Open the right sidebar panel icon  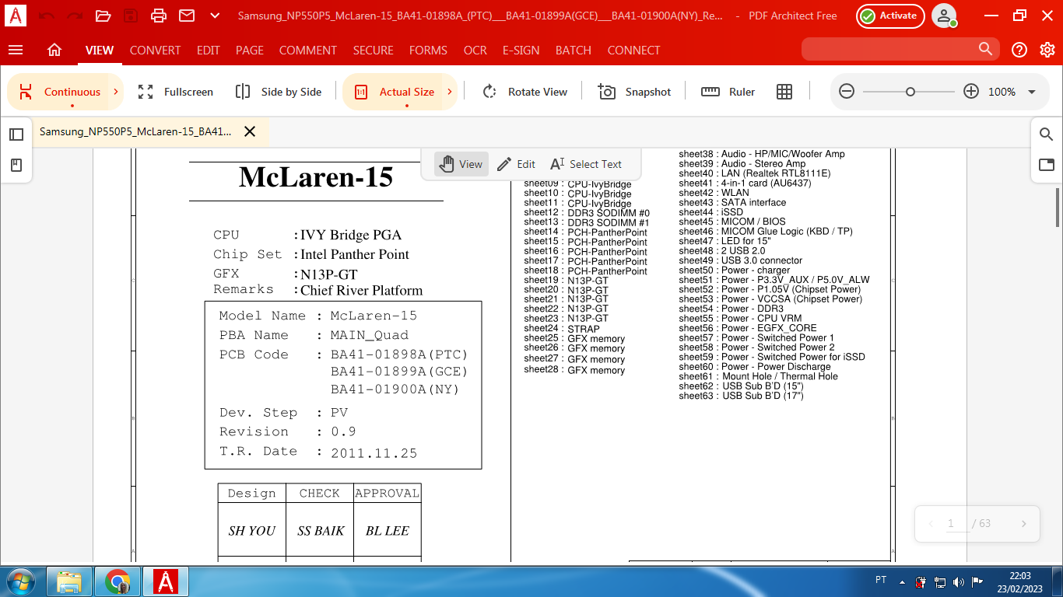1047,165
